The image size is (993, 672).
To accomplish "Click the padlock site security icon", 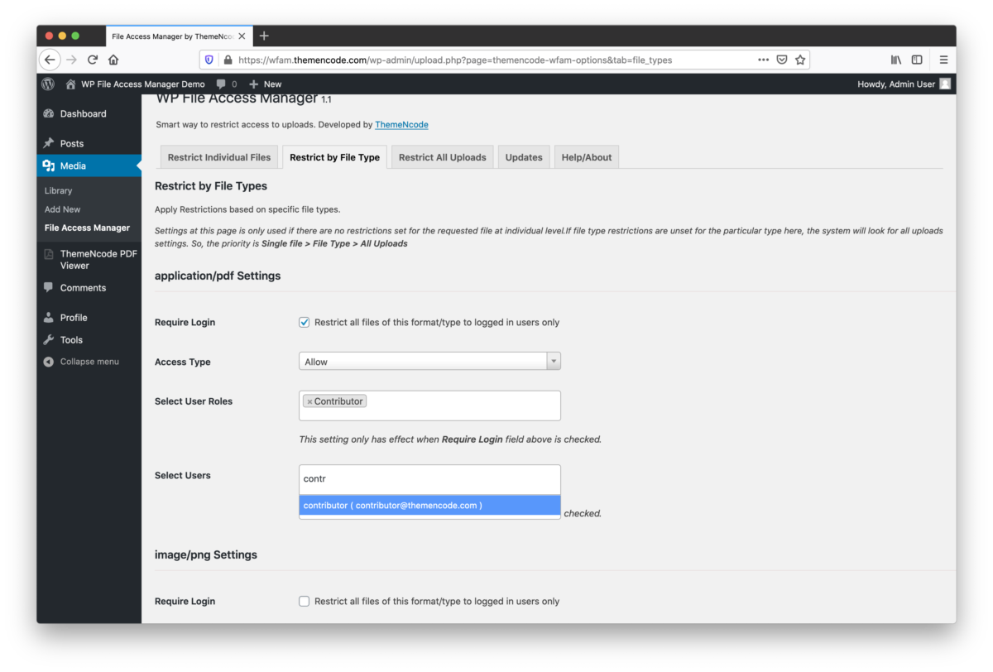I will 228,60.
